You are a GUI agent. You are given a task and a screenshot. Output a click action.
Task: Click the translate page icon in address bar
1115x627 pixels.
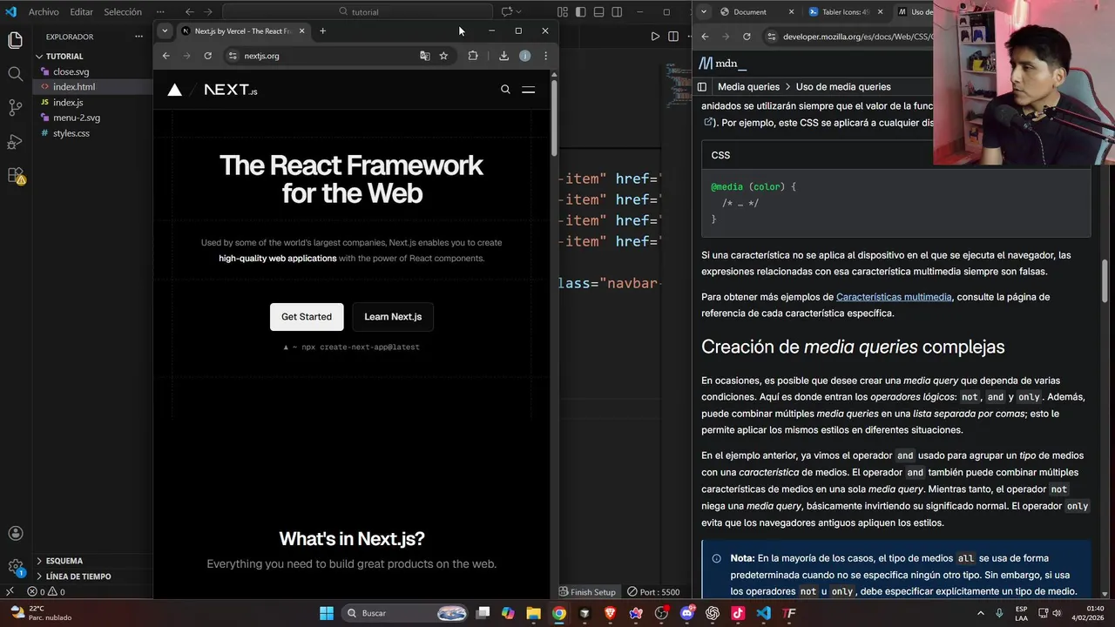pos(424,56)
